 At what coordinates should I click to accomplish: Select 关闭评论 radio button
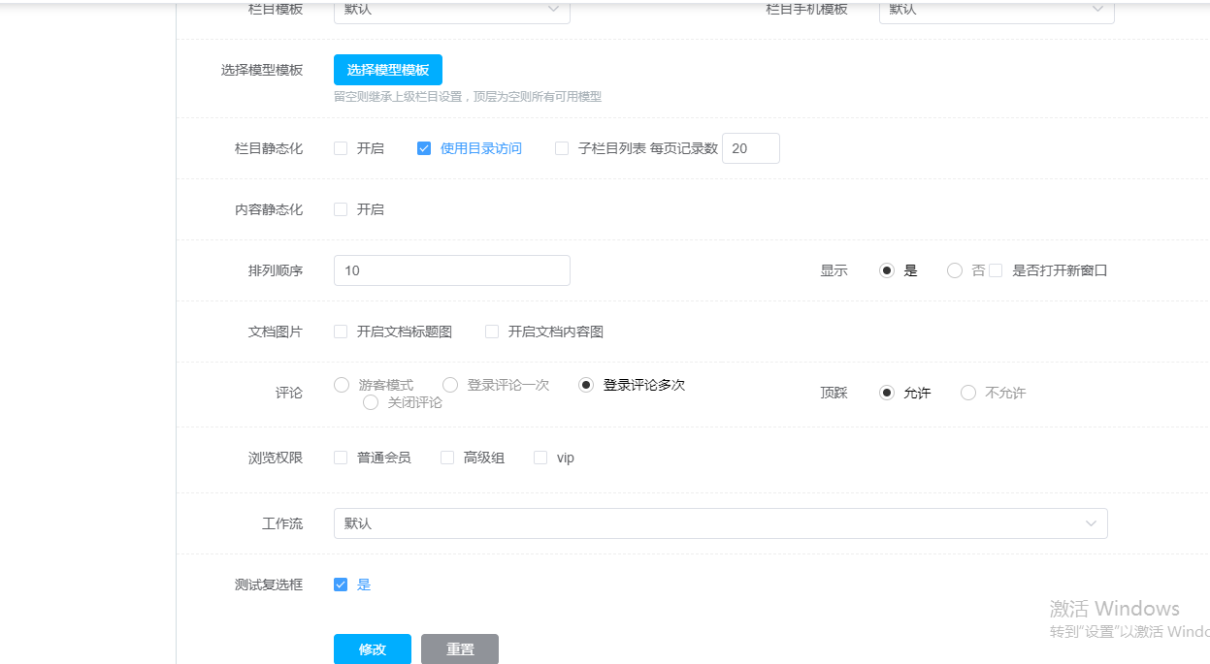[x=371, y=402]
